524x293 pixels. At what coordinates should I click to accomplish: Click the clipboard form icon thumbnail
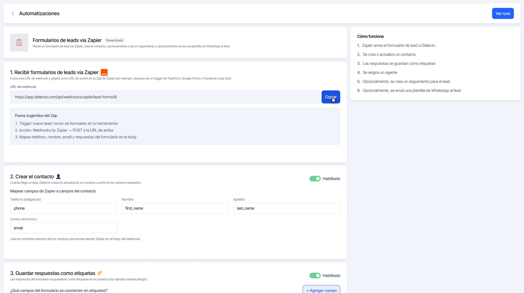[19, 42]
